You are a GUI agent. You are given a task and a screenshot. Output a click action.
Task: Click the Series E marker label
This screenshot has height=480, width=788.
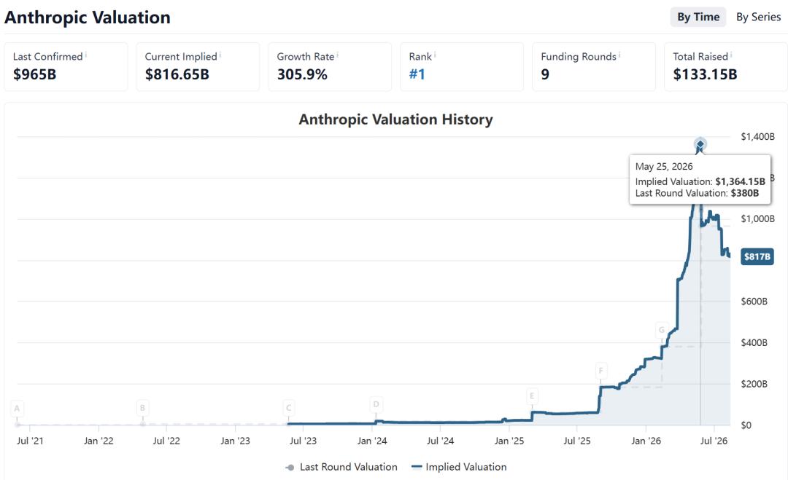(x=532, y=396)
